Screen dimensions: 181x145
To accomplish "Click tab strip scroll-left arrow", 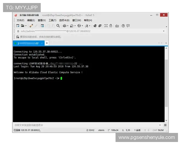I will [159, 43].
